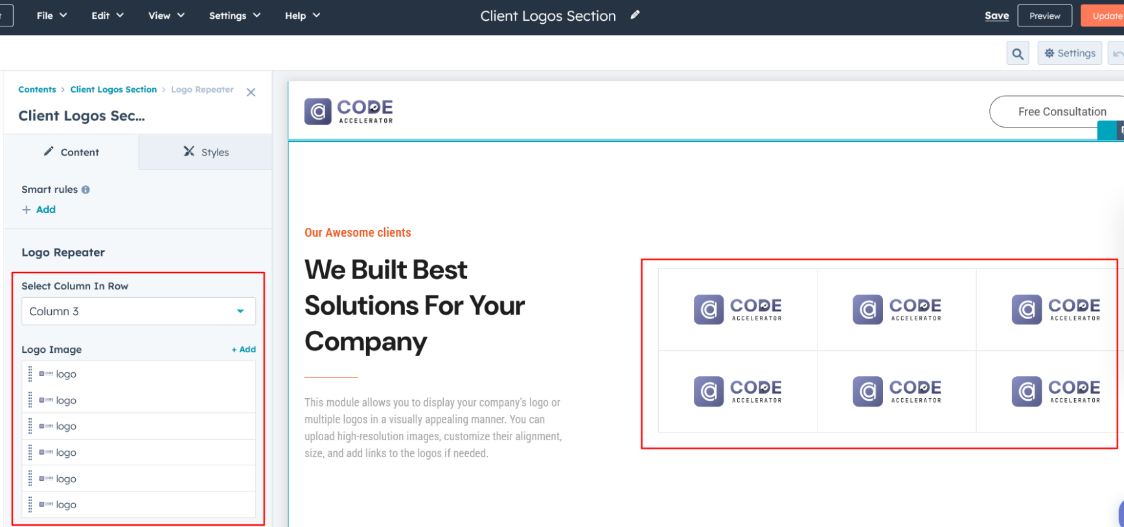Open the Edit menu
This screenshot has width=1124, height=527.
[107, 16]
